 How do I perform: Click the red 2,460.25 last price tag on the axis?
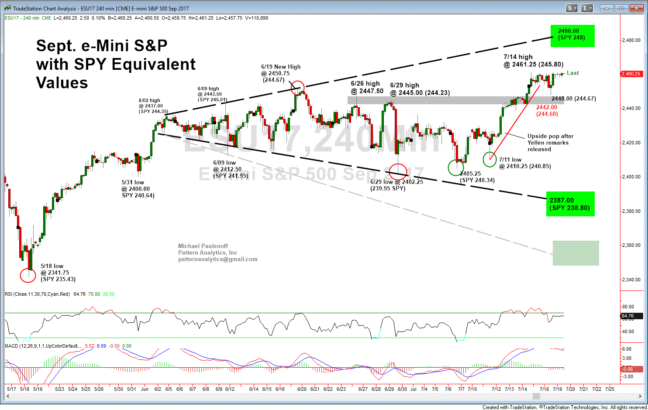pyautogui.click(x=632, y=74)
